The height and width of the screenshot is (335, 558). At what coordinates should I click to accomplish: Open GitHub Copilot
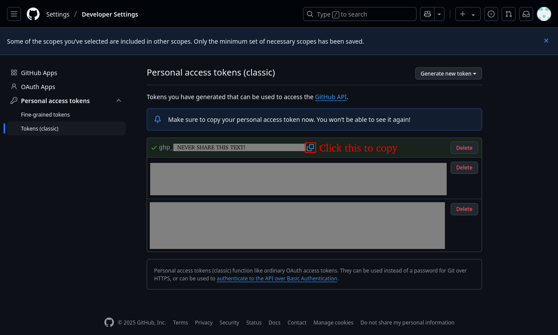(x=427, y=14)
